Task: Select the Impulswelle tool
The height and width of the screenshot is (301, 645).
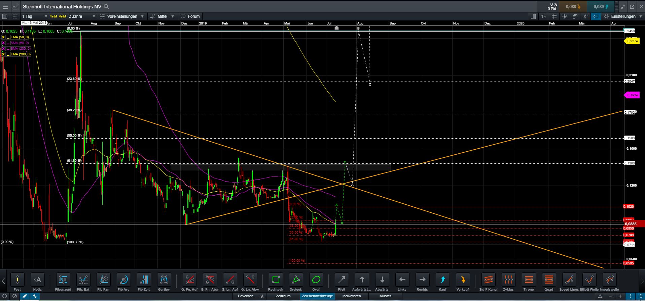Action: tap(609, 280)
